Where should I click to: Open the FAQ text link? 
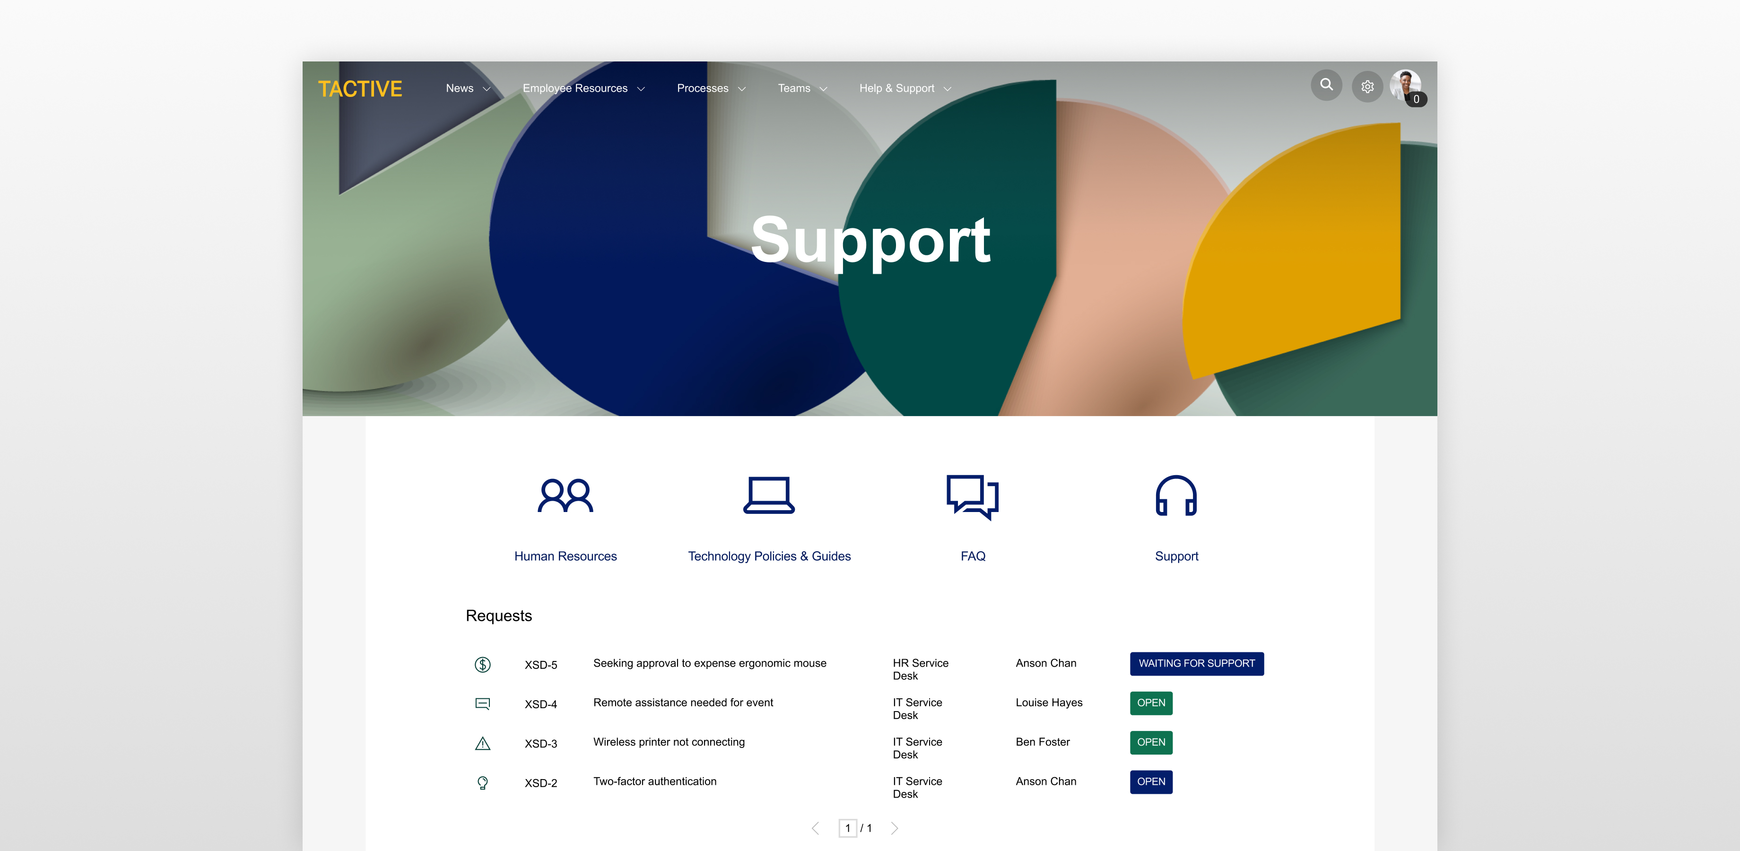pyautogui.click(x=973, y=556)
